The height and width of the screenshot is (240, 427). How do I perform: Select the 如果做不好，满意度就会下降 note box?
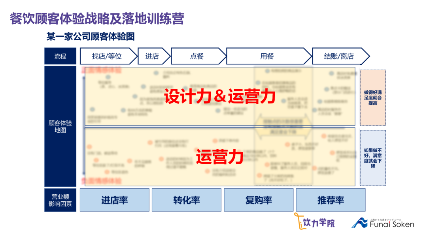click(x=373, y=158)
